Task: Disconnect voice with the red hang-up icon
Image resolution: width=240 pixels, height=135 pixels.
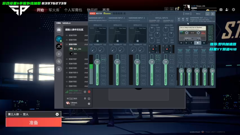Action: tap(89, 92)
